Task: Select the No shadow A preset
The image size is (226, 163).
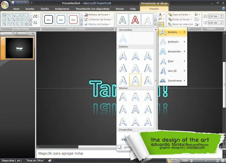Action: 123,39
